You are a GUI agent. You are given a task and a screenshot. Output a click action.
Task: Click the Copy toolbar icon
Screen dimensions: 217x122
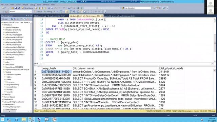tap(52, 8)
